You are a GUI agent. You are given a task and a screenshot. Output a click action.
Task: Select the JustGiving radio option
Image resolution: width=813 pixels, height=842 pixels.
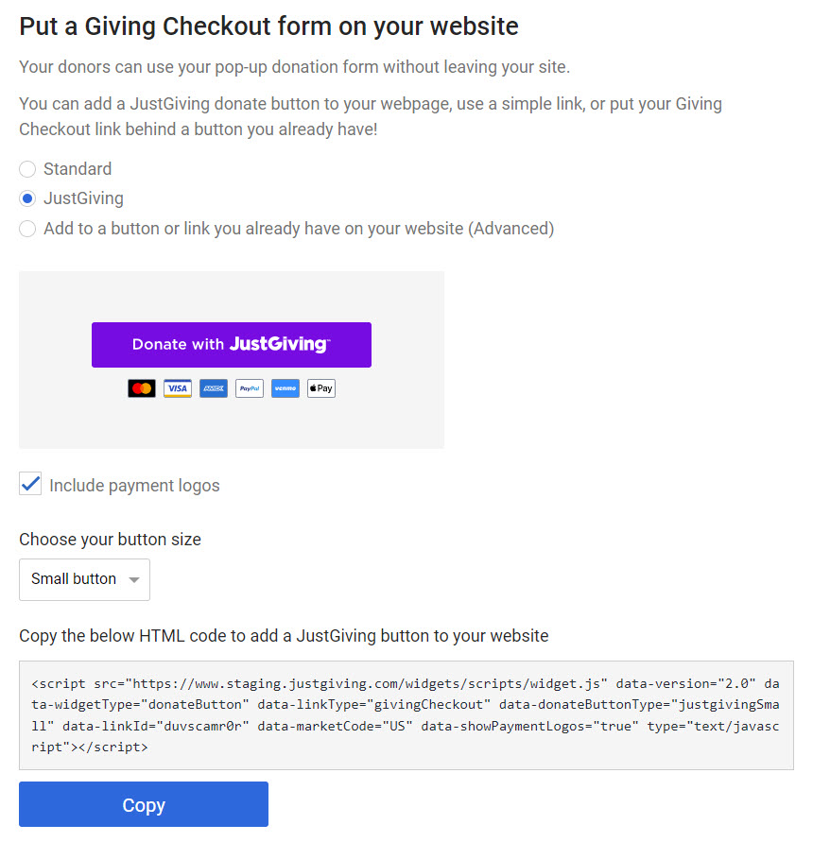click(28, 198)
